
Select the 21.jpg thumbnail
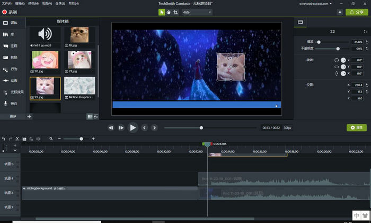[79, 62]
